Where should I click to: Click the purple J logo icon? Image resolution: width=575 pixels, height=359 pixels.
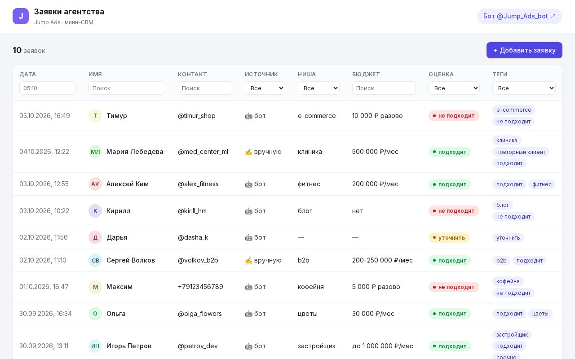pos(21,16)
